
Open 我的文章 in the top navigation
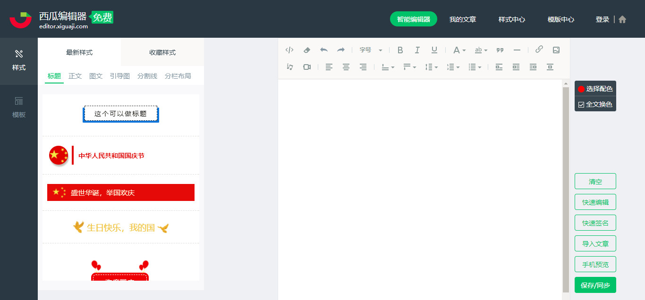pyautogui.click(x=463, y=19)
